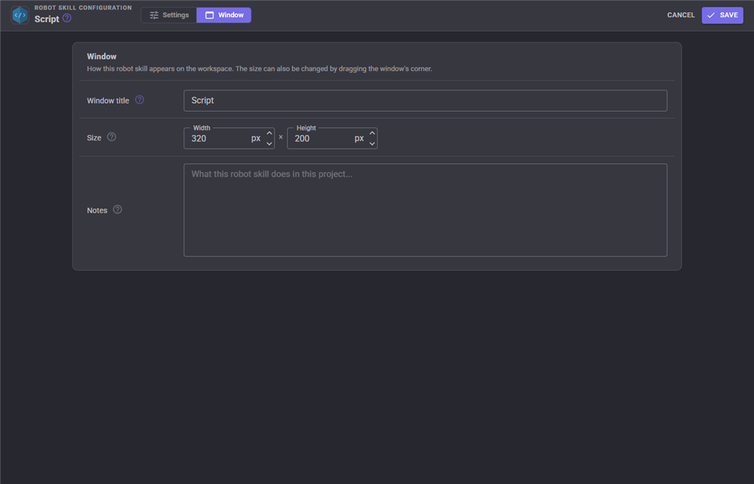754x484 pixels.
Task: Decrease Height with the down arrow
Action: pyautogui.click(x=372, y=143)
